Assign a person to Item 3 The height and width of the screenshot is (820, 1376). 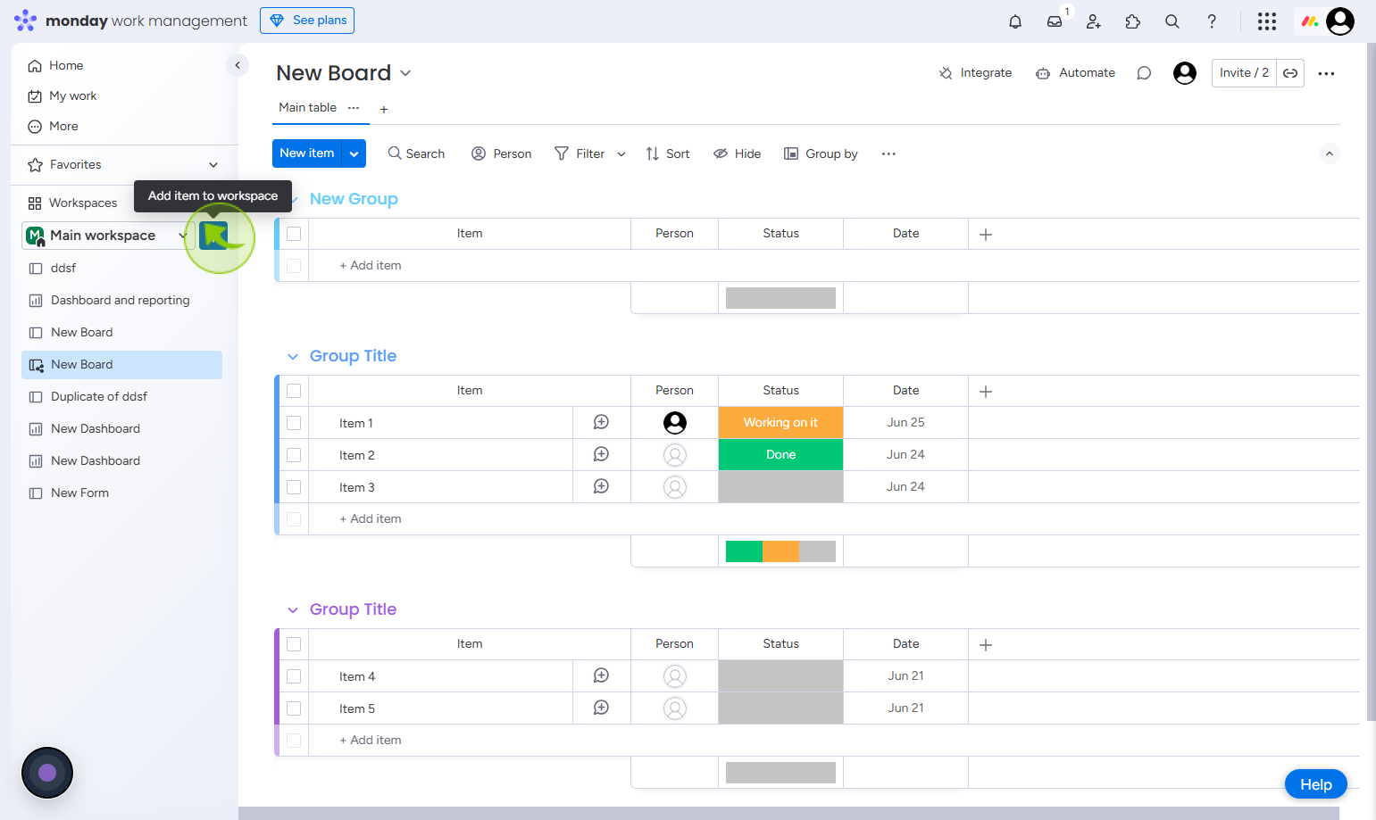[675, 487]
